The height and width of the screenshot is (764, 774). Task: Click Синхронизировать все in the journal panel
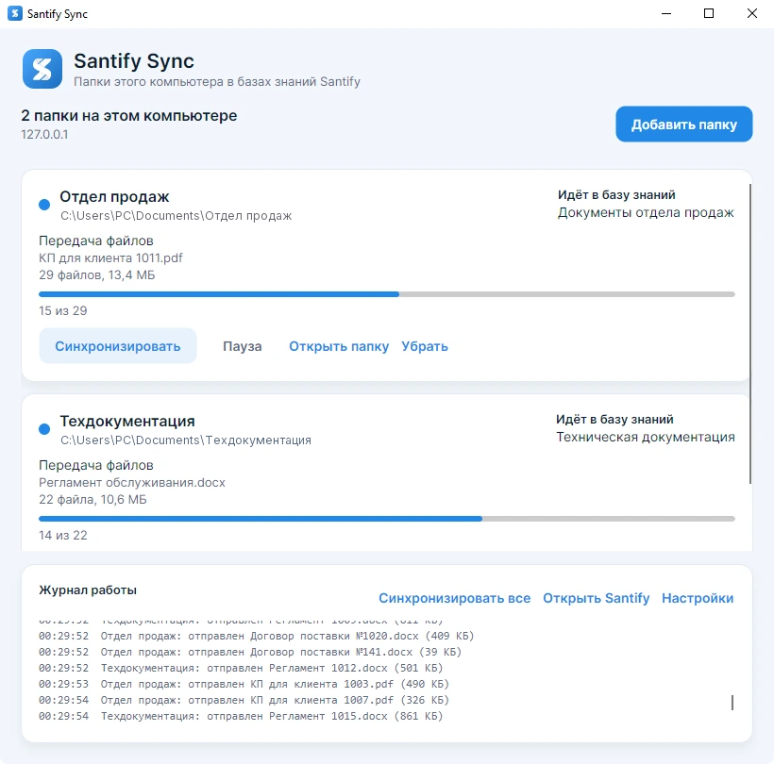[455, 598]
